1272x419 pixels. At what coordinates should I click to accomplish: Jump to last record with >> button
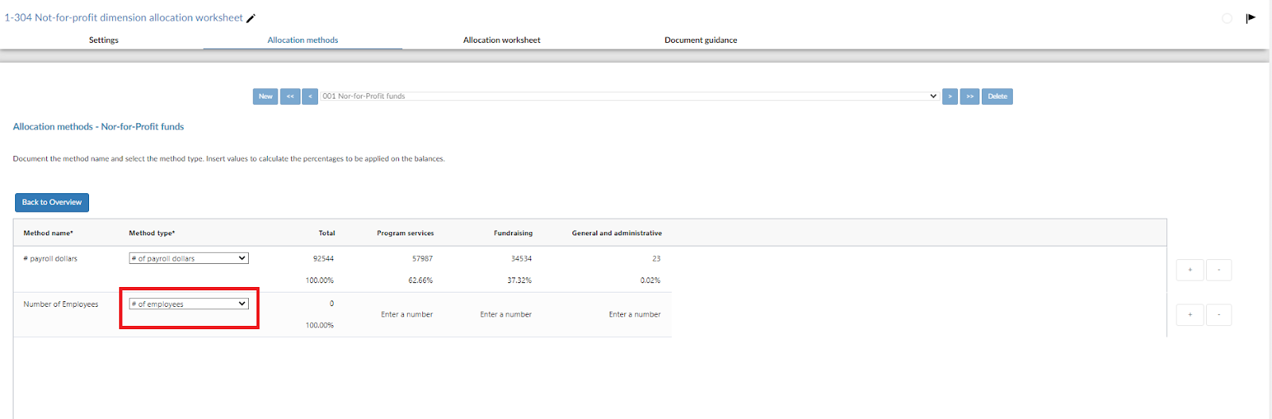pyautogui.click(x=970, y=96)
